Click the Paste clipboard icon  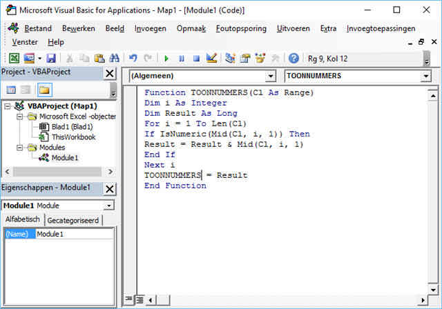coord(99,58)
